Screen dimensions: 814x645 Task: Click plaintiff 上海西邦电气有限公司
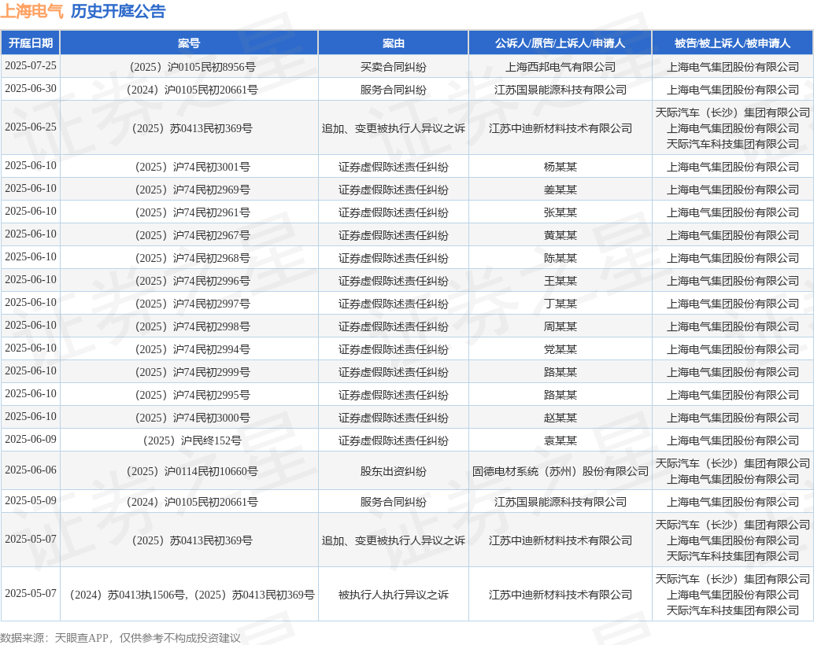point(561,67)
